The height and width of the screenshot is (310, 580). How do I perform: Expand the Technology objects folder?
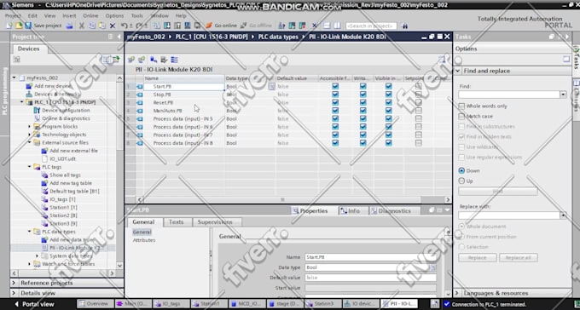coord(29,135)
